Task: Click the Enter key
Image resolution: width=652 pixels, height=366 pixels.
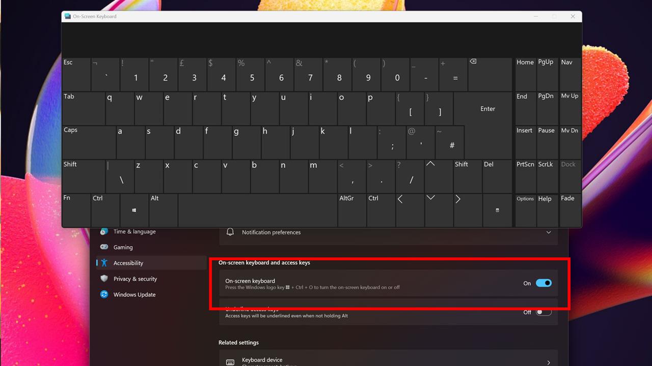Action: (x=483, y=108)
